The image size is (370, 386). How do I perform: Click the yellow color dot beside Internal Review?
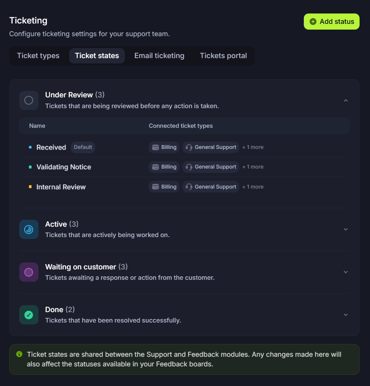(x=30, y=187)
